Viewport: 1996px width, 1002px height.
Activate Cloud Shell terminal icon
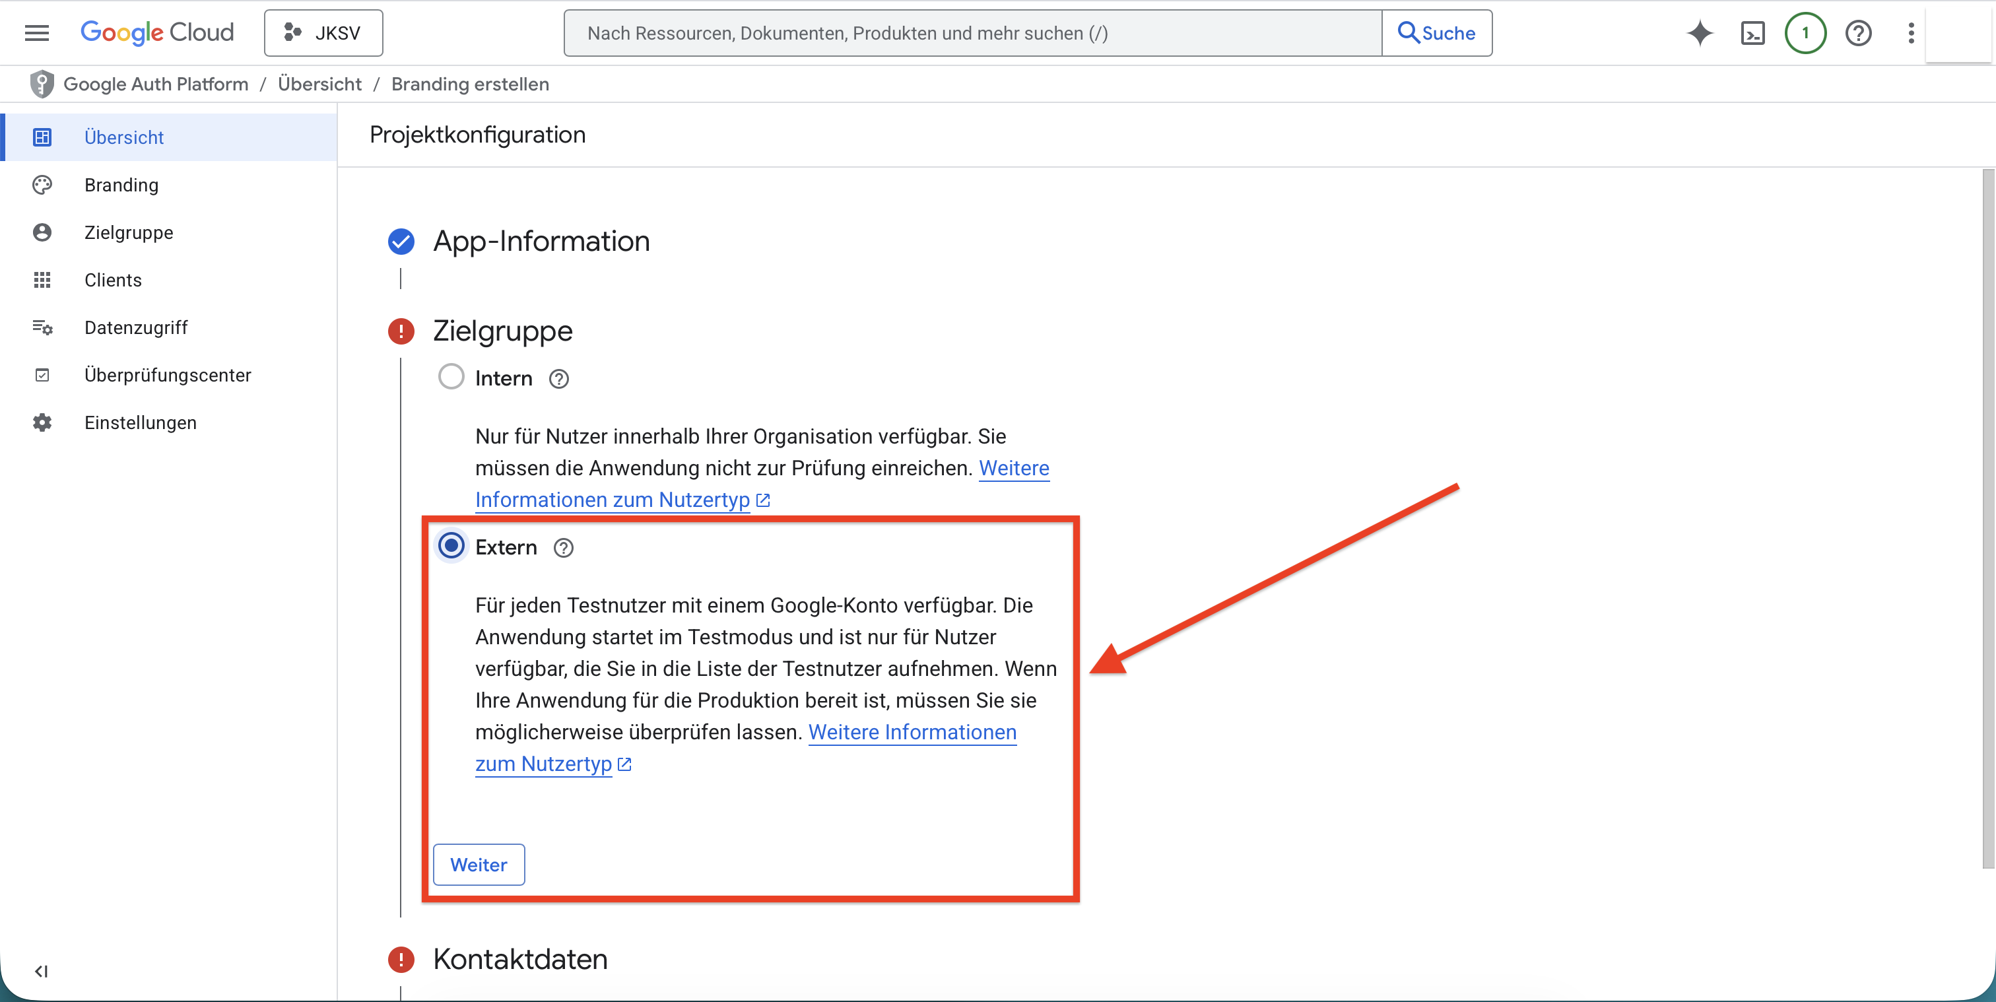[1752, 32]
